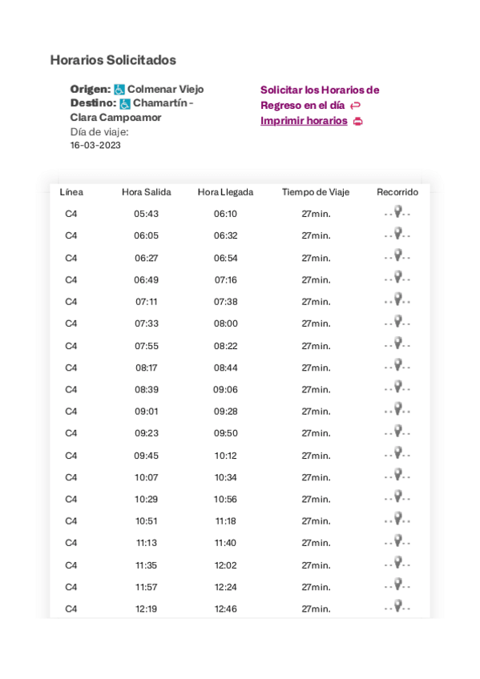This screenshot has height=679, width=480.
Task: Click the C4 line label on the first schedule row
Action: click(71, 214)
